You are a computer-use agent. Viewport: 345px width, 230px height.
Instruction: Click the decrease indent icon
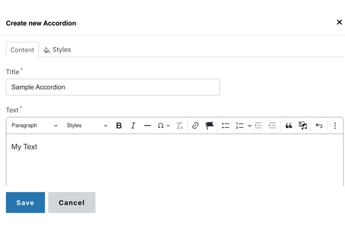click(258, 126)
